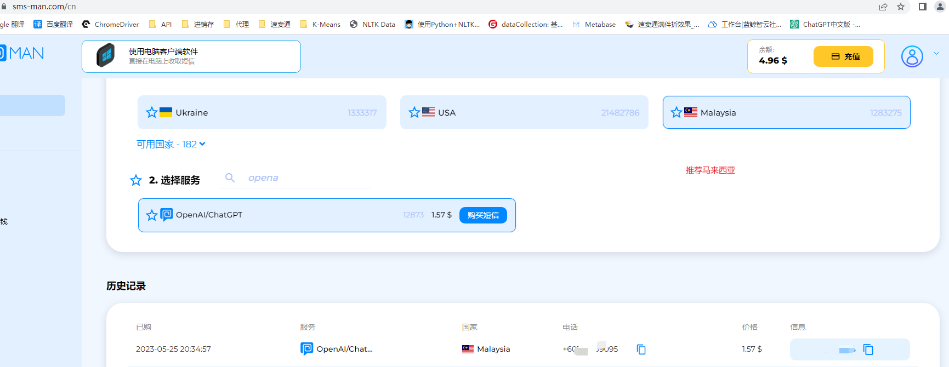The width and height of the screenshot is (949, 367).
Task: Expand the account dropdown chevron
Action: tap(936, 54)
